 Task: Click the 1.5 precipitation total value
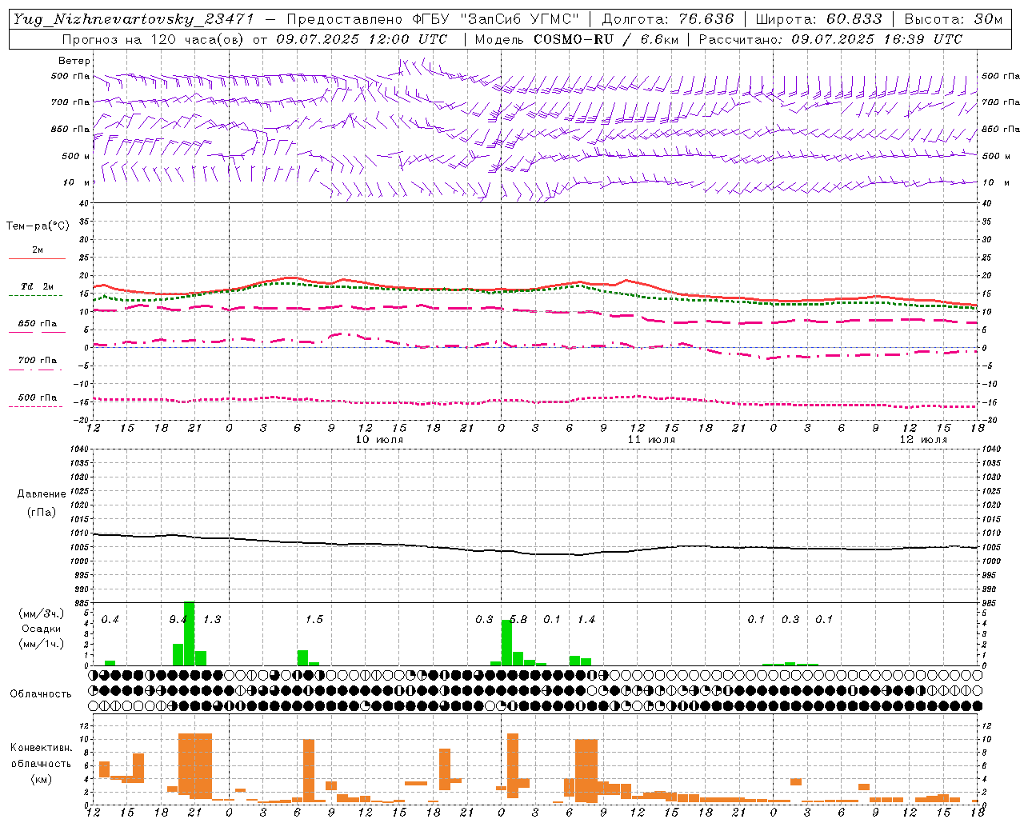click(314, 619)
